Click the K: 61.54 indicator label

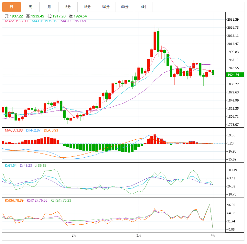coord(11,165)
